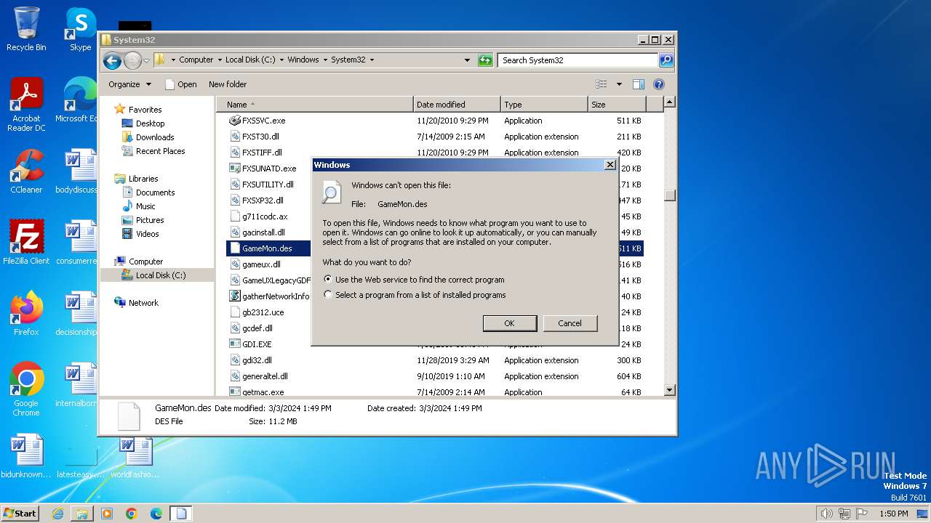Screen dimensions: 931x523
Task: Click the clock showing 1:50 PM
Action: [893, 514]
